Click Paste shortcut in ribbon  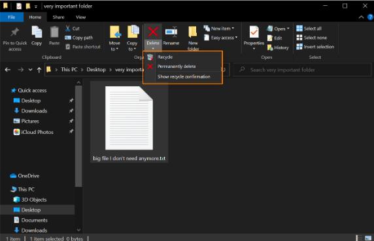click(x=83, y=47)
